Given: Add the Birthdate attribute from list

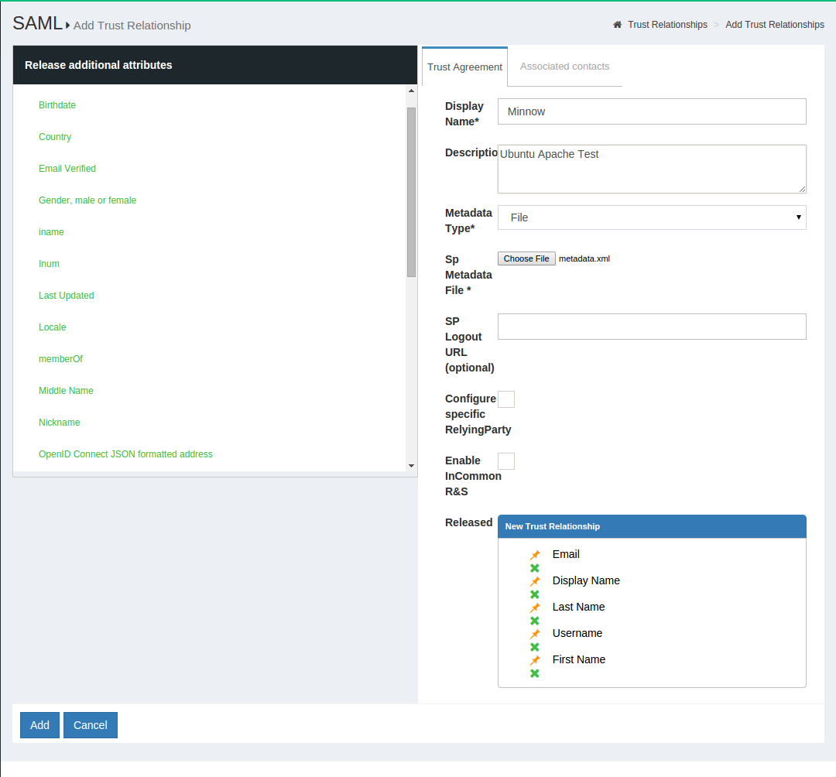Looking at the screenshot, I should (57, 105).
